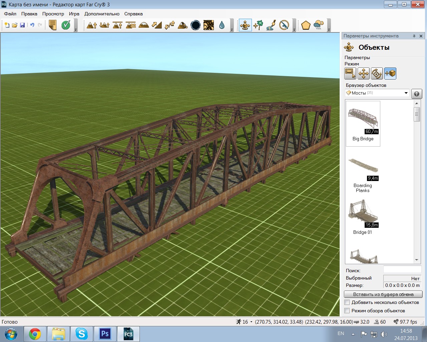Screen dimensions: 427x342
Task: Open the 'Файл' menu
Action: pos(10,14)
